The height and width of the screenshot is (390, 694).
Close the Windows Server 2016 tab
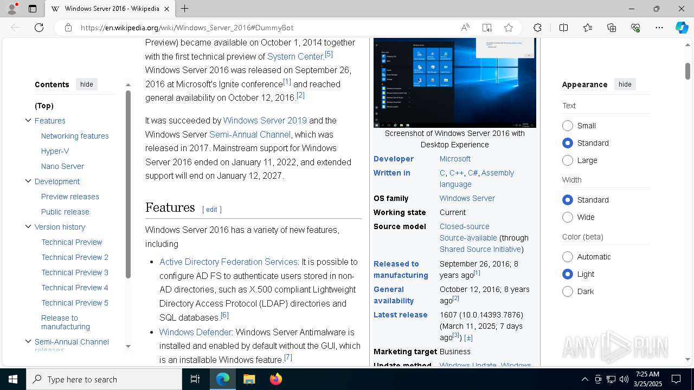[x=167, y=9]
